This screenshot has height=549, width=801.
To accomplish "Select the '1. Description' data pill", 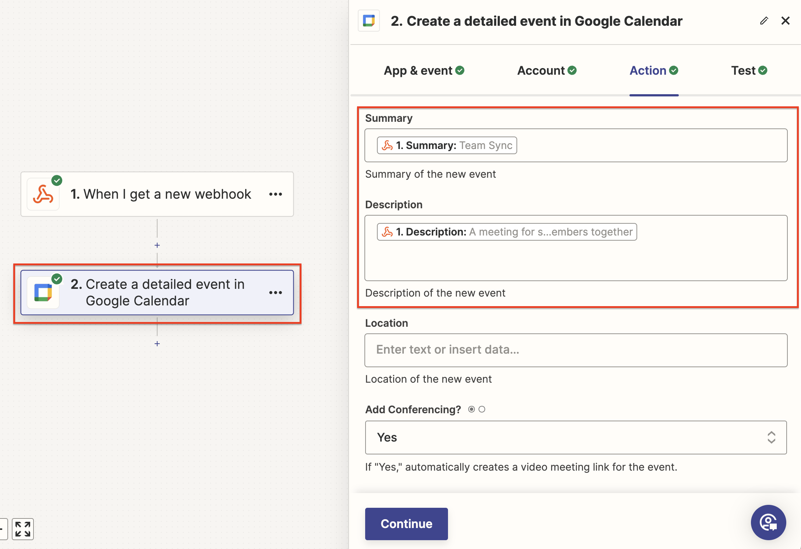I will pyautogui.click(x=507, y=232).
